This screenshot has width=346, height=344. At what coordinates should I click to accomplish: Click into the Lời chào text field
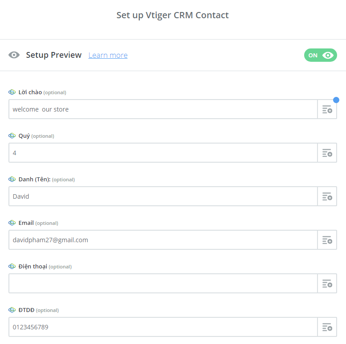(x=163, y=109)
